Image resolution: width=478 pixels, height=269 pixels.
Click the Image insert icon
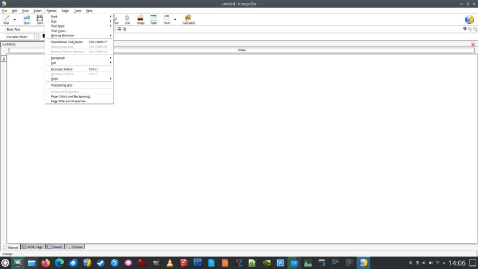point(140,19)
